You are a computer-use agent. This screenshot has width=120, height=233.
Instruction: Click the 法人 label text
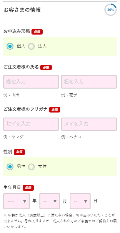click(42, 46)
